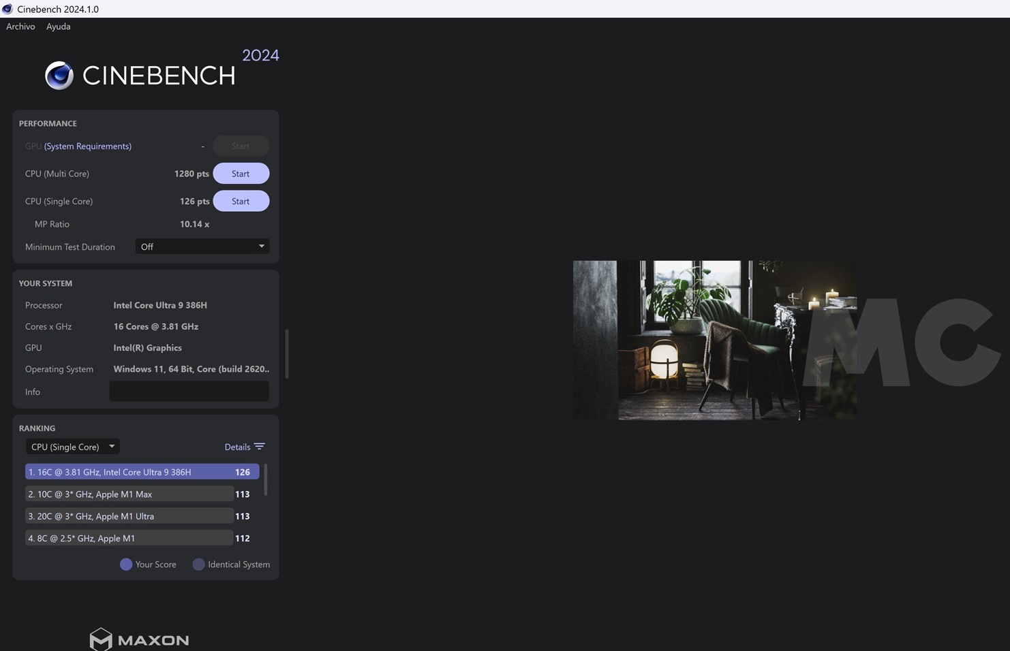Click the 126 pts single core score
The width and height of the screenshot is (1010, 651).
[194, 202]
